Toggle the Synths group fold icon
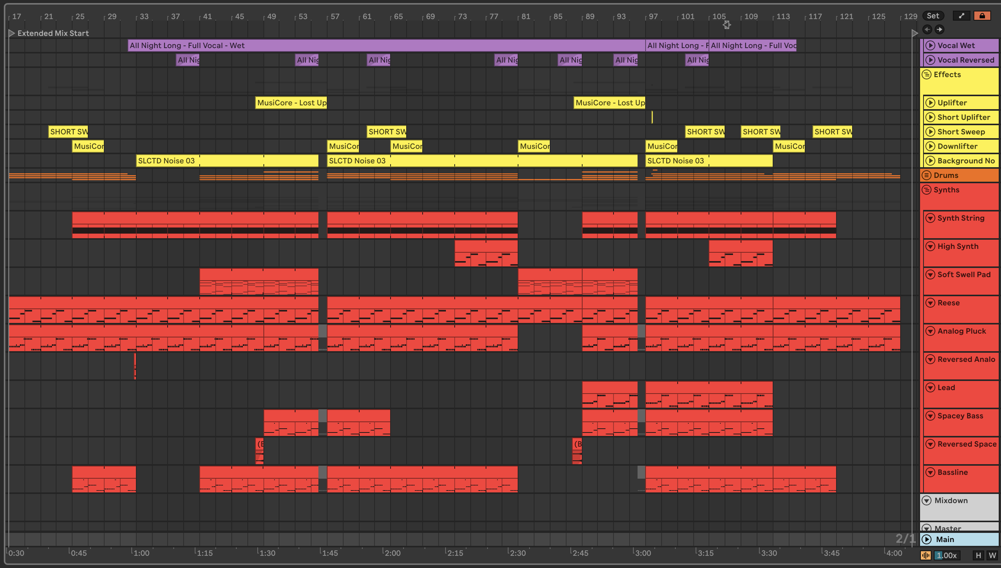This screenshot has height=568, width=1001. pos(927,190)
